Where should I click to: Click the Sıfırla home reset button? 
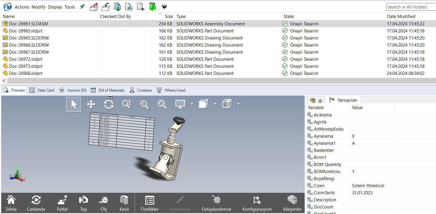[x=11, y=203]
